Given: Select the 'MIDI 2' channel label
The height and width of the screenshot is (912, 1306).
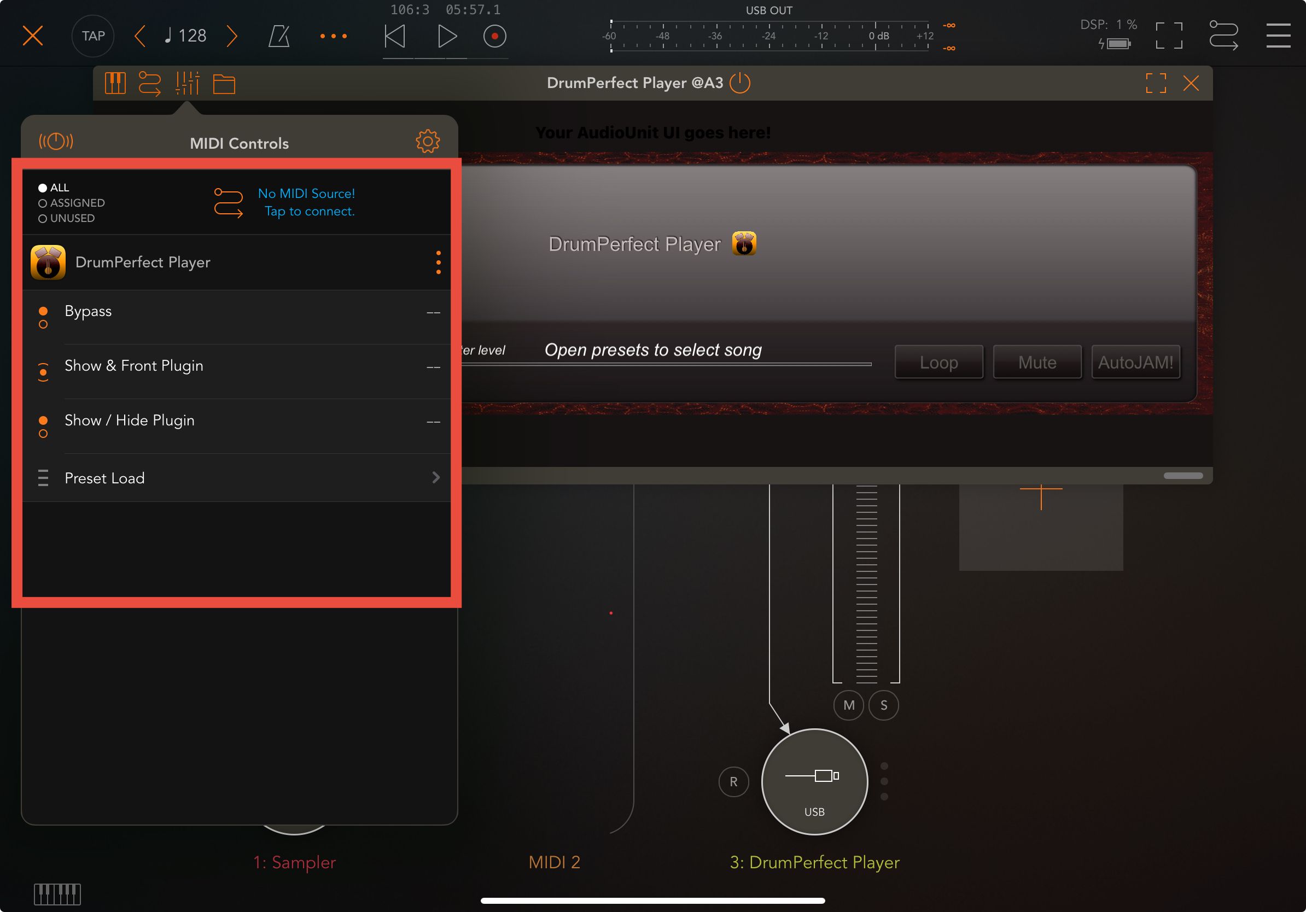Looking at the screenshot, I should 554,862.
